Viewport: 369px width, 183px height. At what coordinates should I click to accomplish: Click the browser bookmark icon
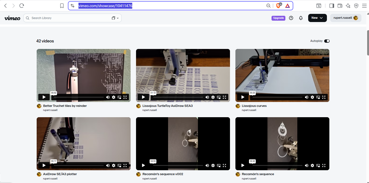(62, 6)
